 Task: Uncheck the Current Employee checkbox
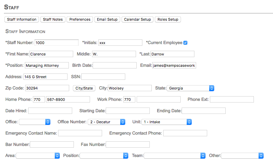point(185,43)
